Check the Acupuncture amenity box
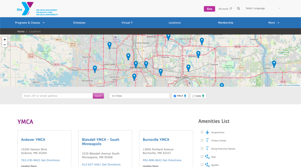The width and height of the screenshot is (301, 167). (x=202, y=132)
